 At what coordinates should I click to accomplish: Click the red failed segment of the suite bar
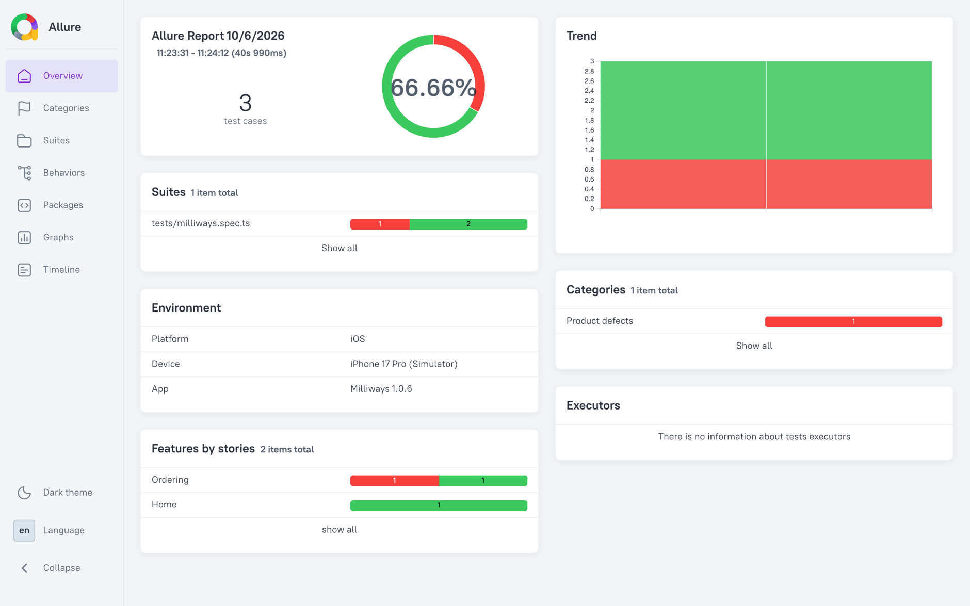point(380,224)
